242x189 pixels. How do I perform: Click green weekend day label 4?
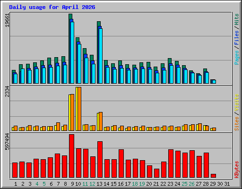(37, 184)
